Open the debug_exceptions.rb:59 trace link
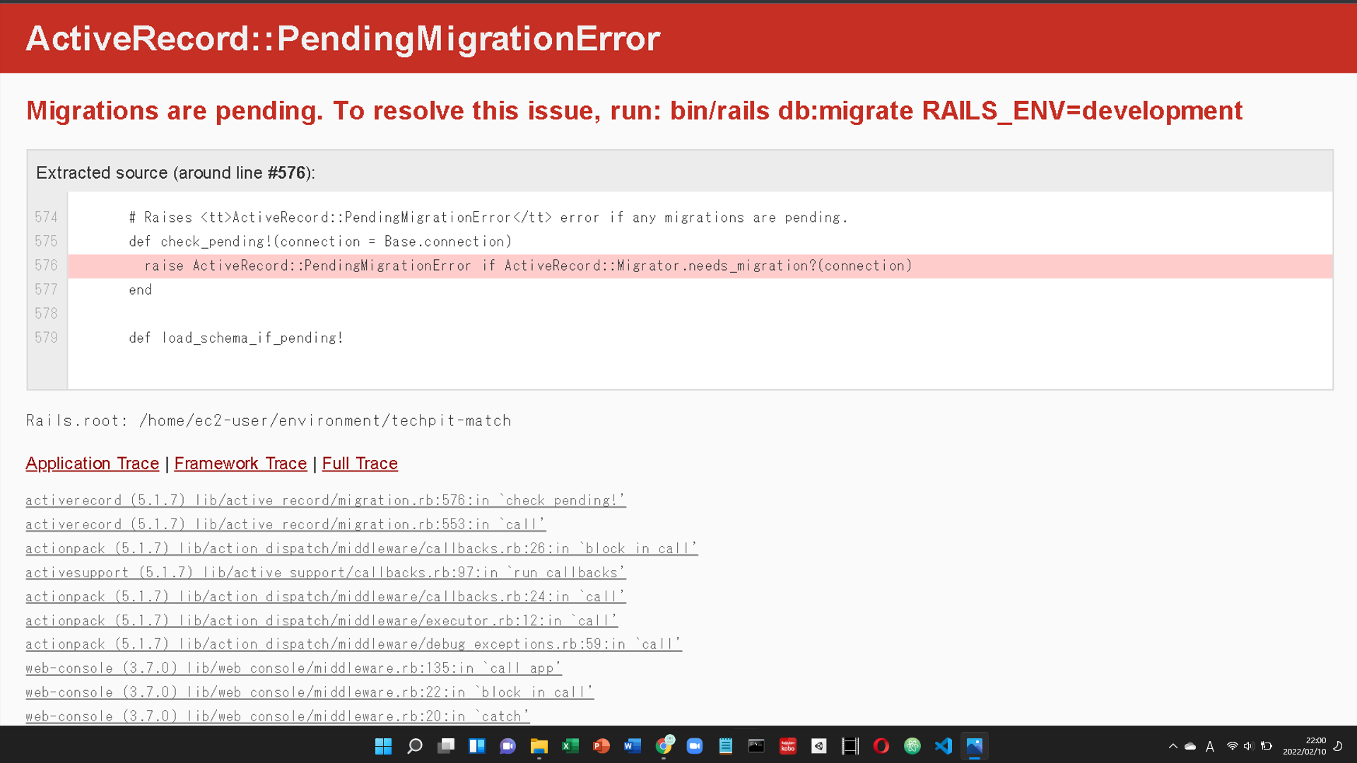The height and width of the screenshot is (763, 1357). pyautogui.click(x=353, y=644)
